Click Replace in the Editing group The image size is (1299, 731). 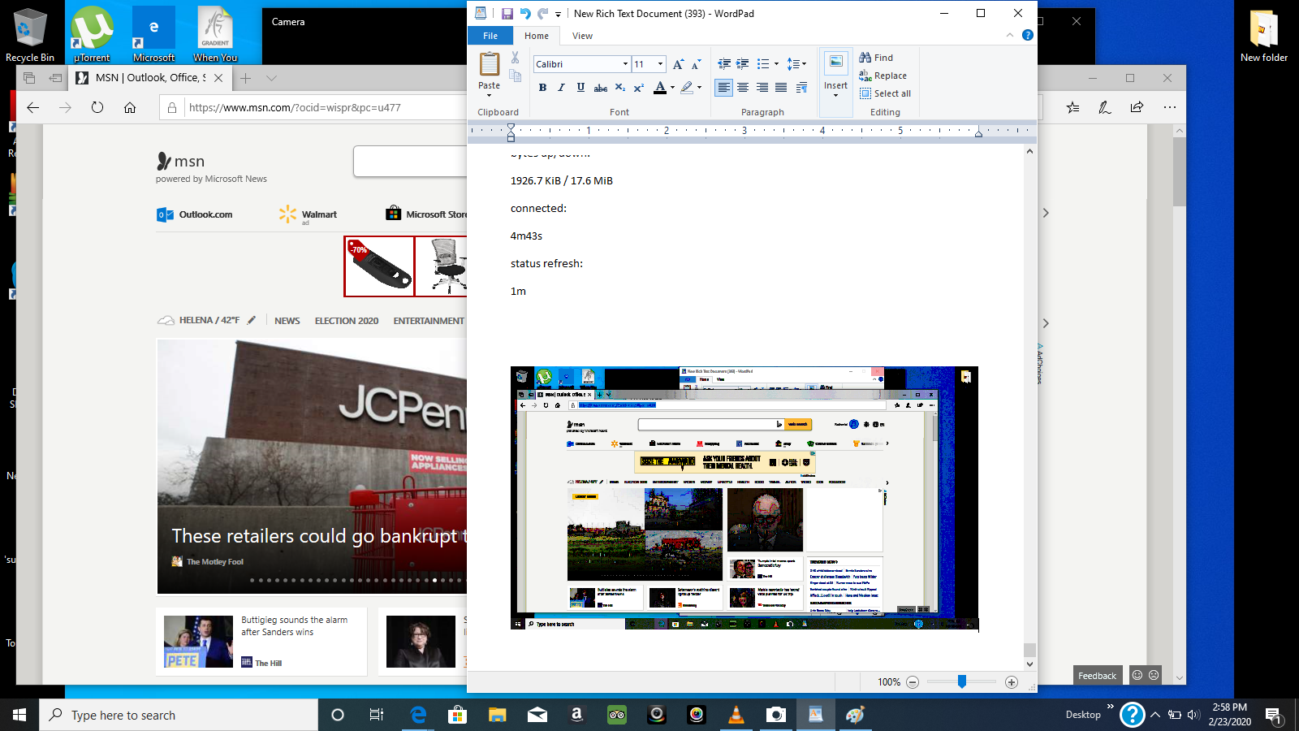[x=883, y=76]
